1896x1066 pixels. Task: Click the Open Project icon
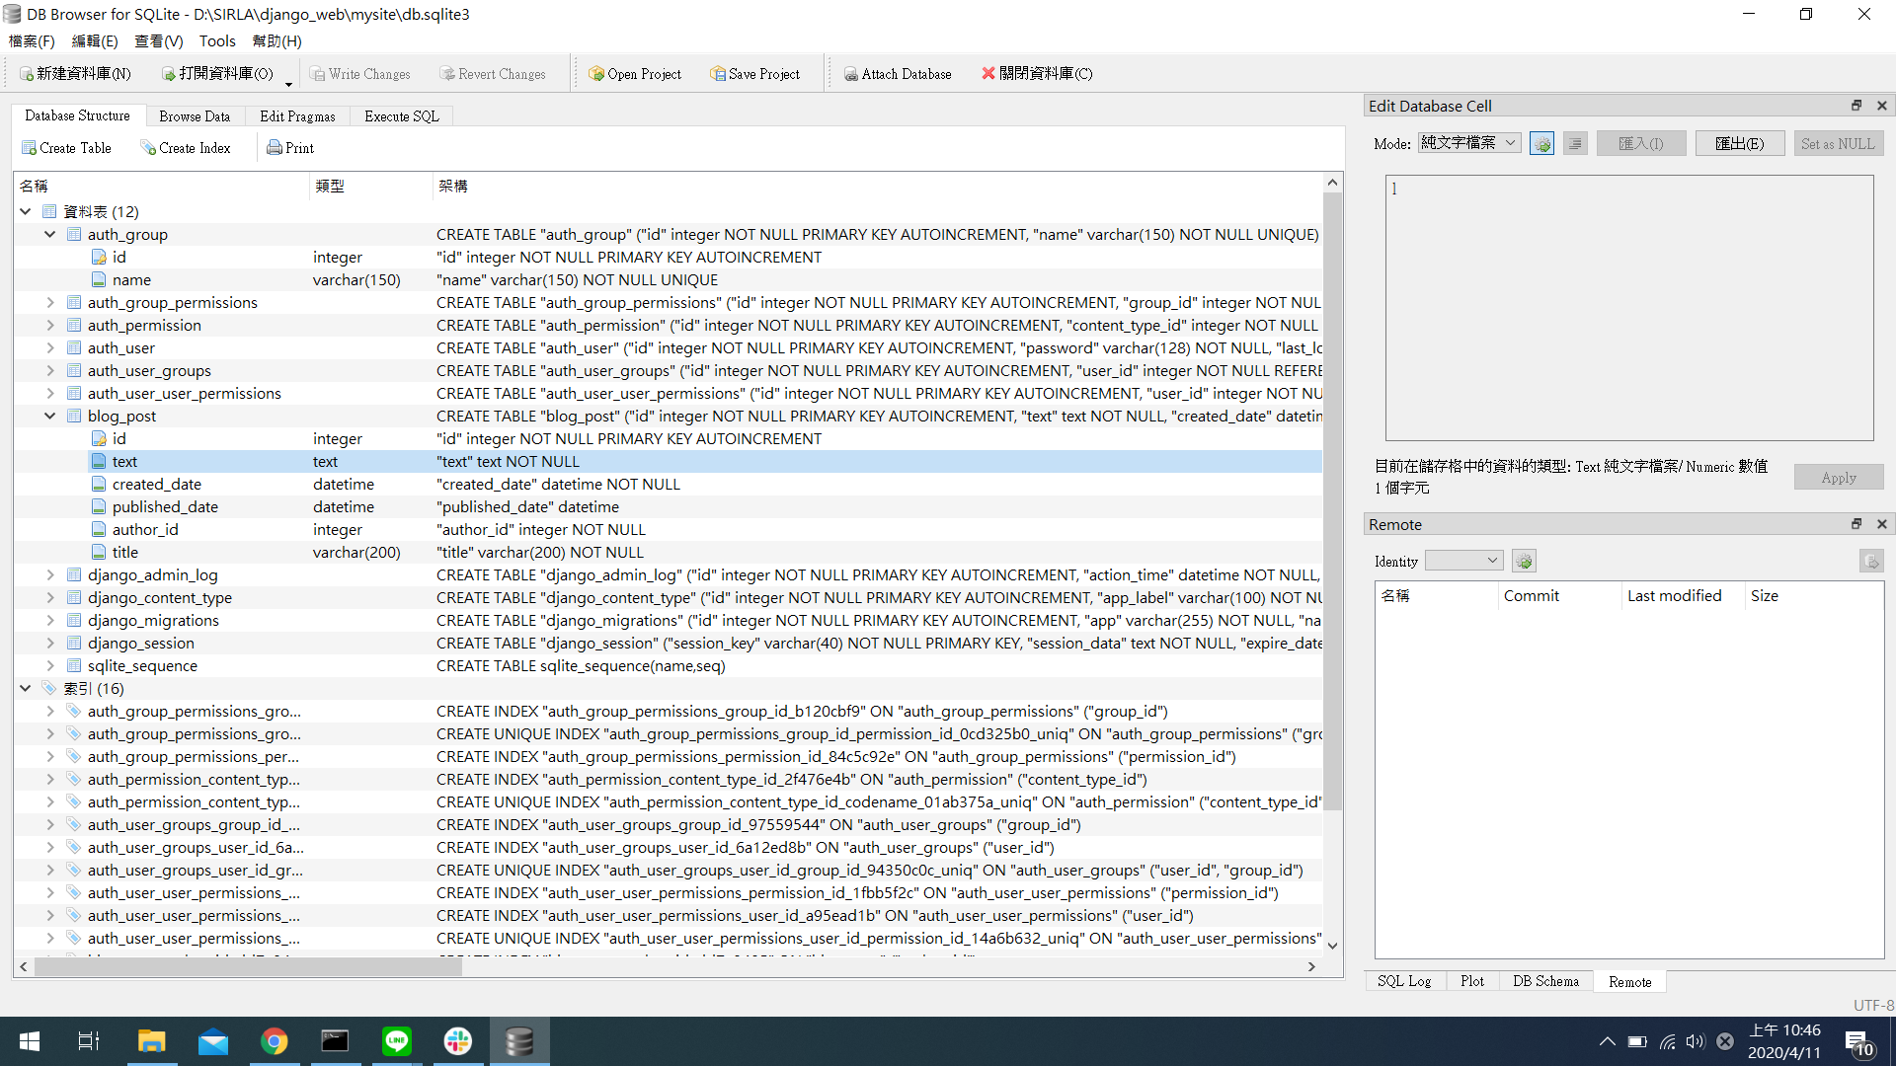(x=596, y=74)
